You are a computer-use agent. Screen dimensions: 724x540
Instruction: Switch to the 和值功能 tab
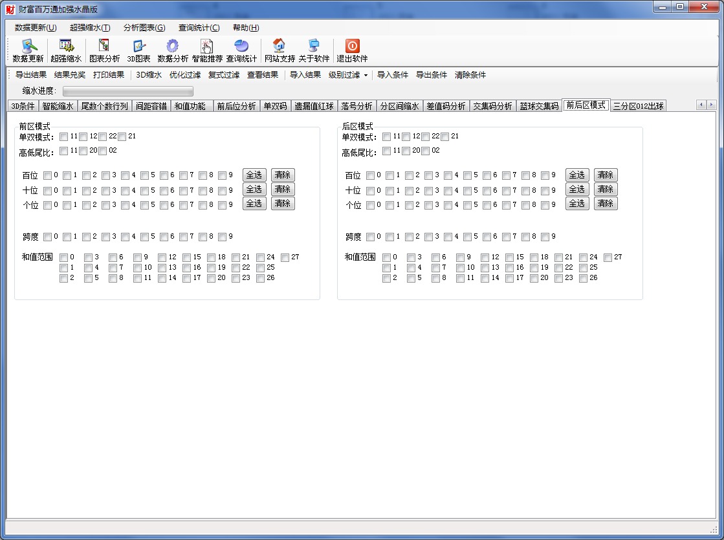click(x=190, y=106)
